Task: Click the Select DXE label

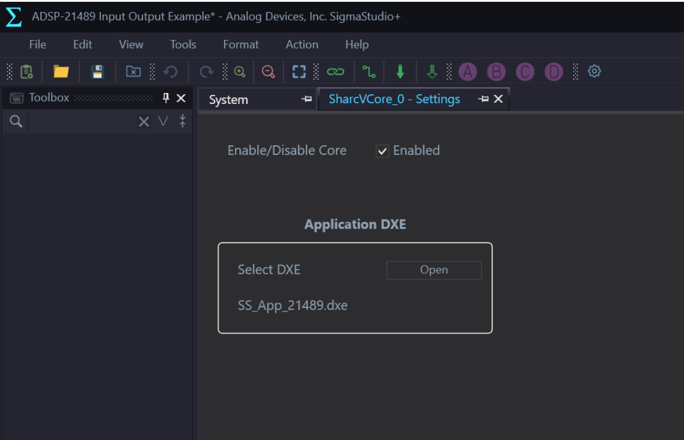Action: (x=269, y=270)
